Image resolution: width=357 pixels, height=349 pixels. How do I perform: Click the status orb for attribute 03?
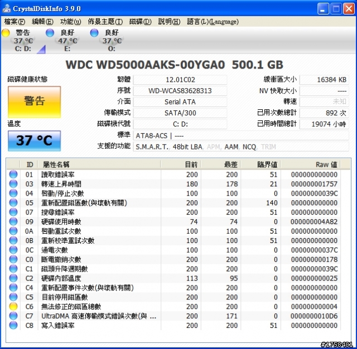coord(13,184)
